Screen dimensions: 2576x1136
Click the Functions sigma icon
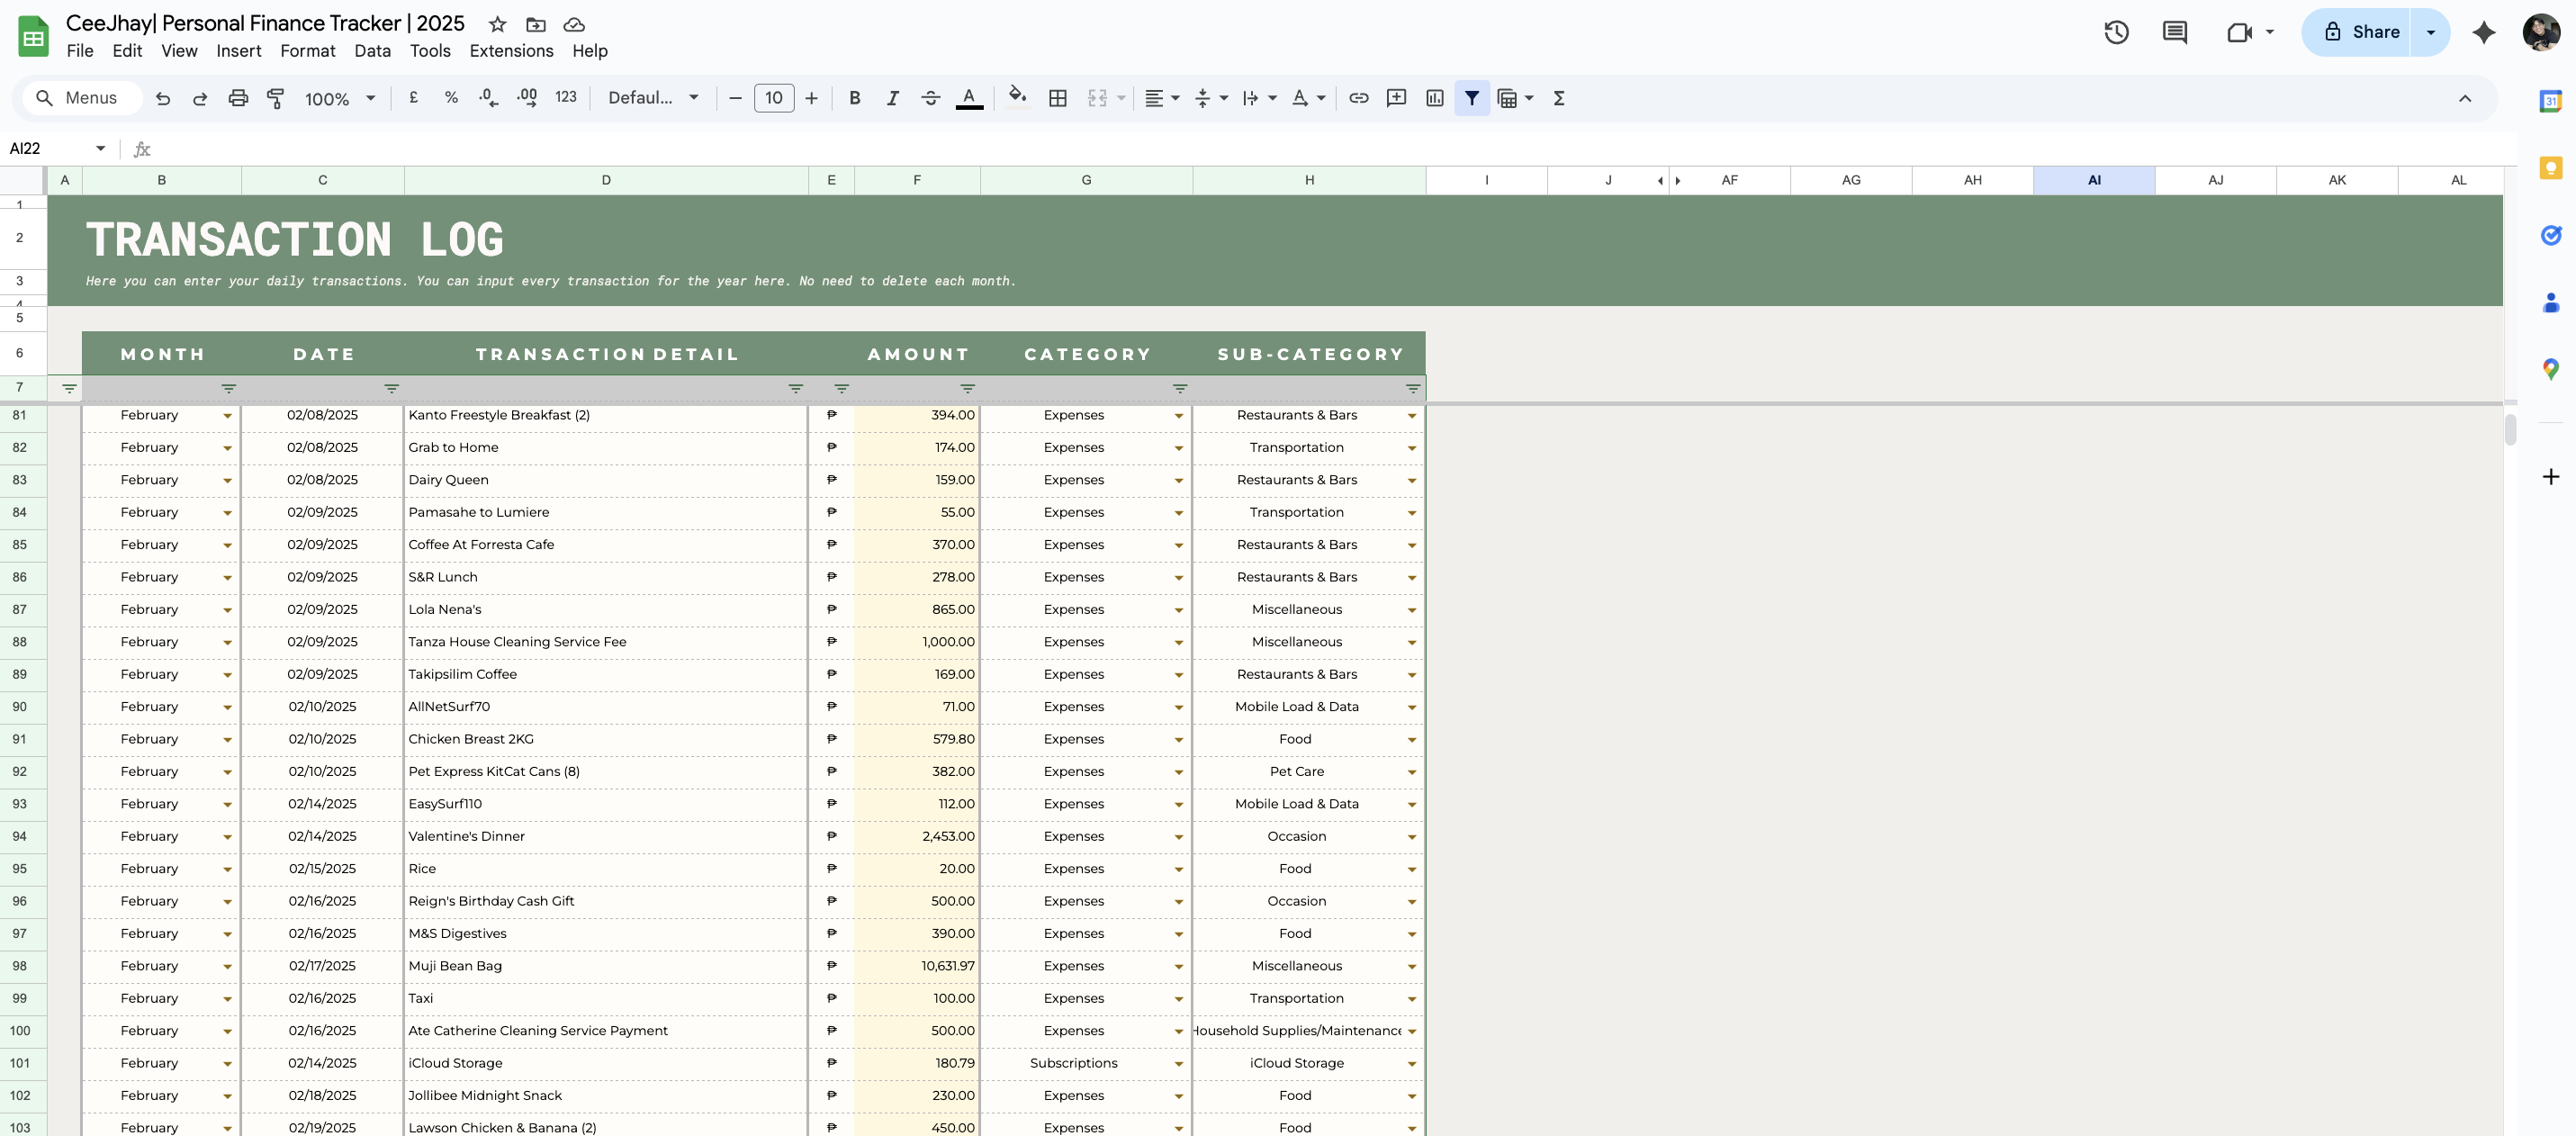[1558, 98]
